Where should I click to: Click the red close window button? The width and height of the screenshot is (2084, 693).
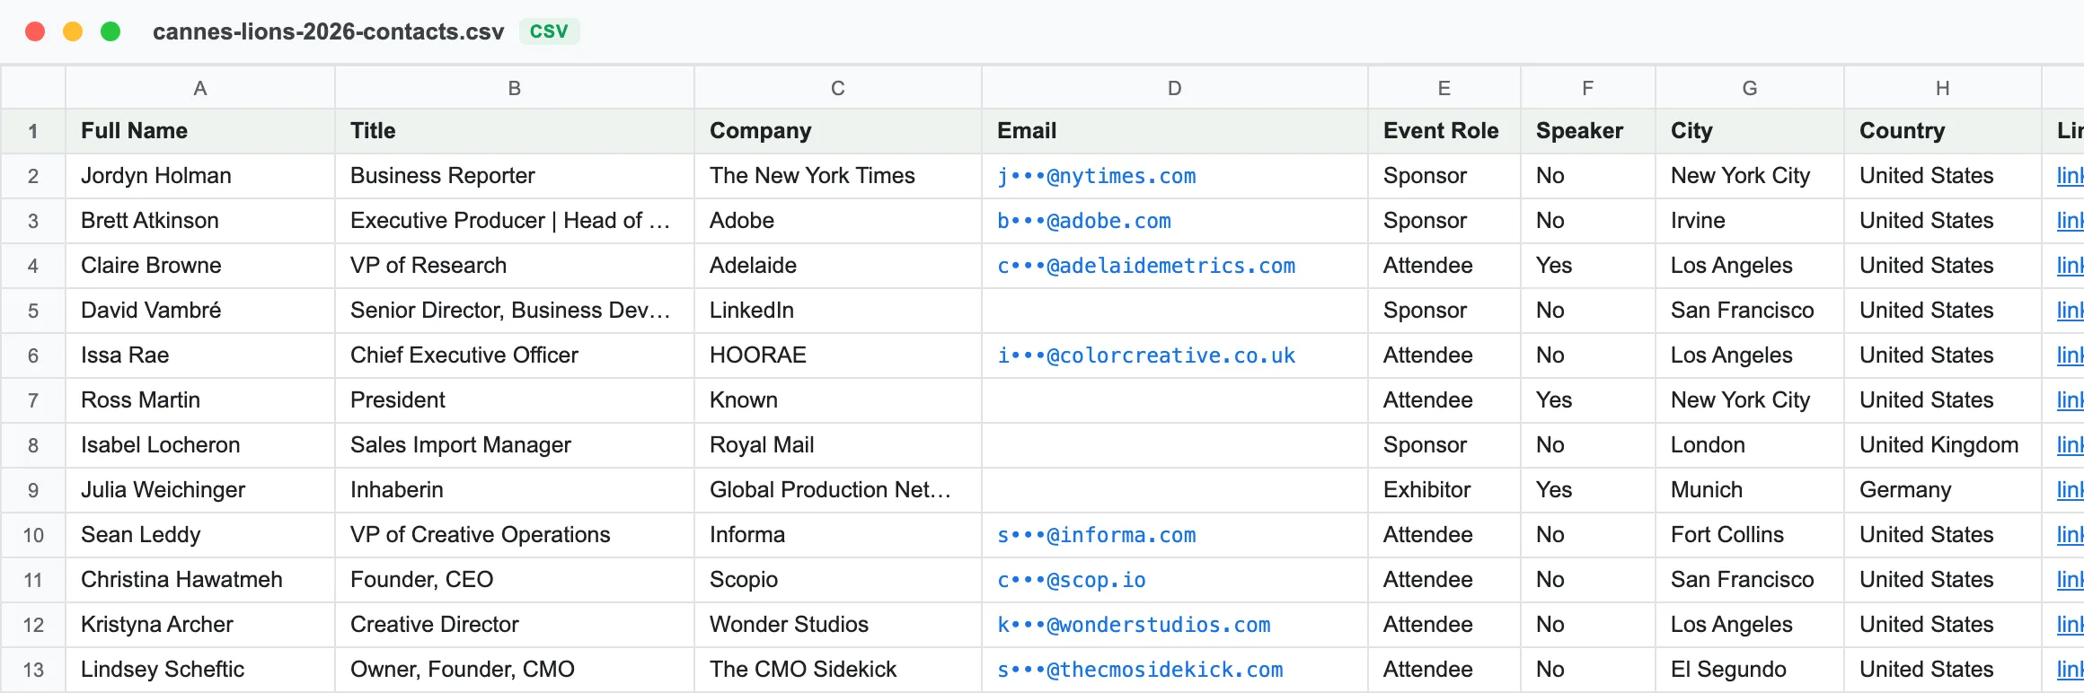coord(35,31)
